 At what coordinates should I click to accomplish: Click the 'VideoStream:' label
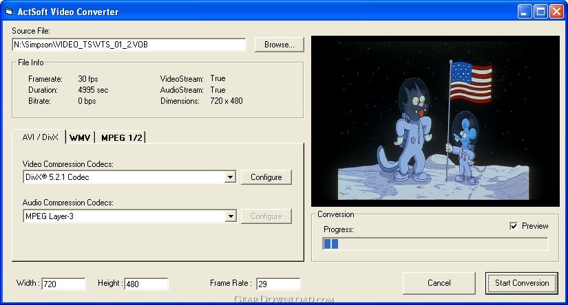[x=182, y=79]
